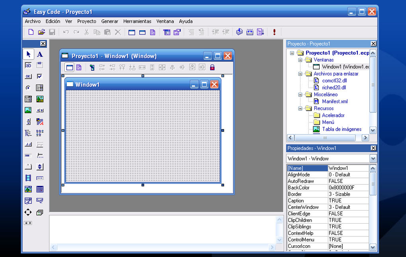Collapse the Misceláneo folder node
The height and width of the screenshot is (257, 406).
point(300,95)
